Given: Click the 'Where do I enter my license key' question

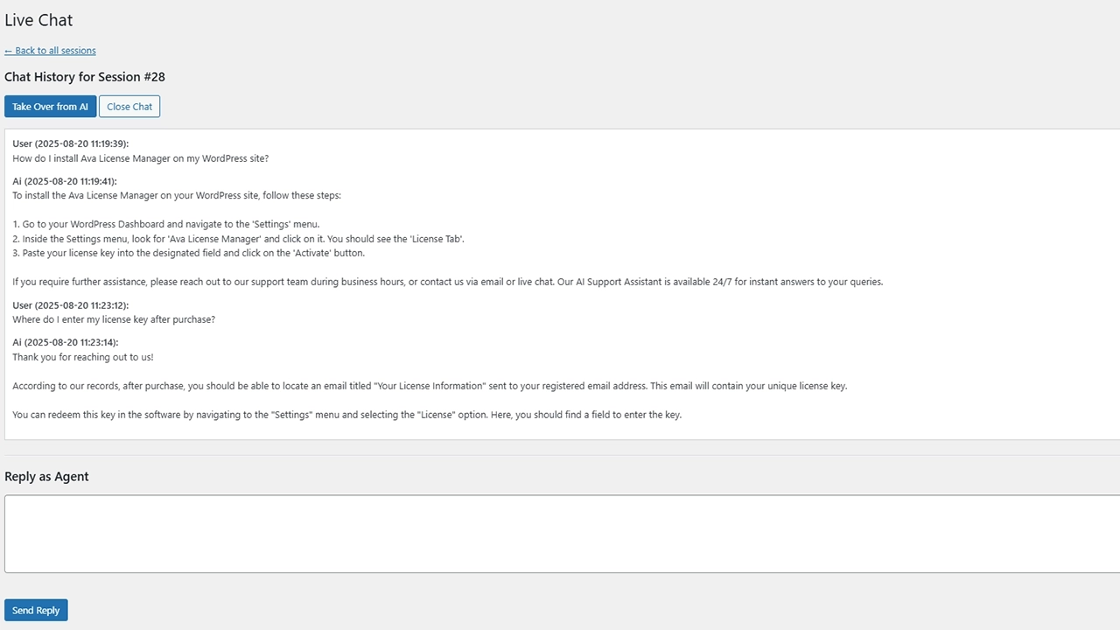Looking at the screenshot, I should click(x=114, y=319).
